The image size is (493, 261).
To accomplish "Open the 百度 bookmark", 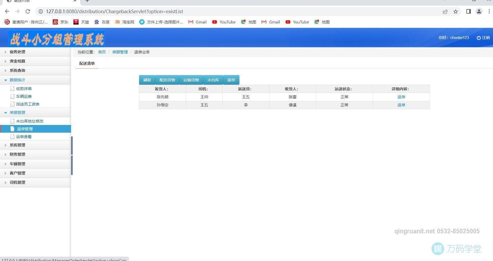I will (x=102, y=22).
